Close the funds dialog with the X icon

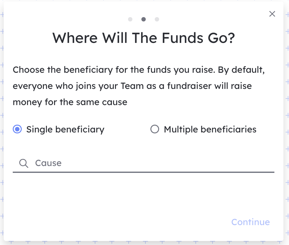272,14
